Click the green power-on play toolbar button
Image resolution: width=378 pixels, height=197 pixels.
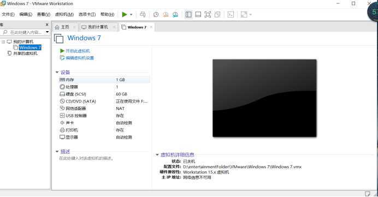point(125,15)
